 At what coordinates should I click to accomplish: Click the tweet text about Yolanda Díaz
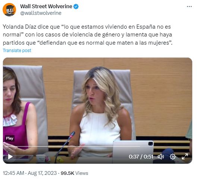(x=88, y=35)
